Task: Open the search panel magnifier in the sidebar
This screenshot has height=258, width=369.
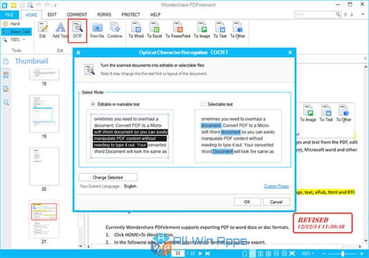Action: click(x=6, y=102)
